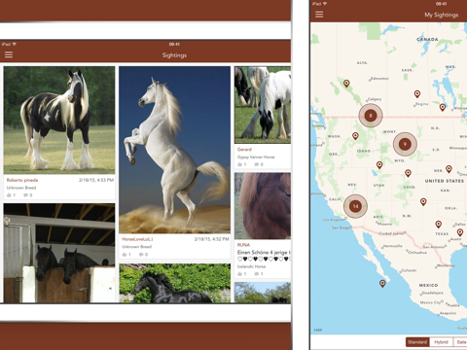467x350 pixels.
Task: Like RUNA's Icelandic Horse sighting
Action: point(242,274)
